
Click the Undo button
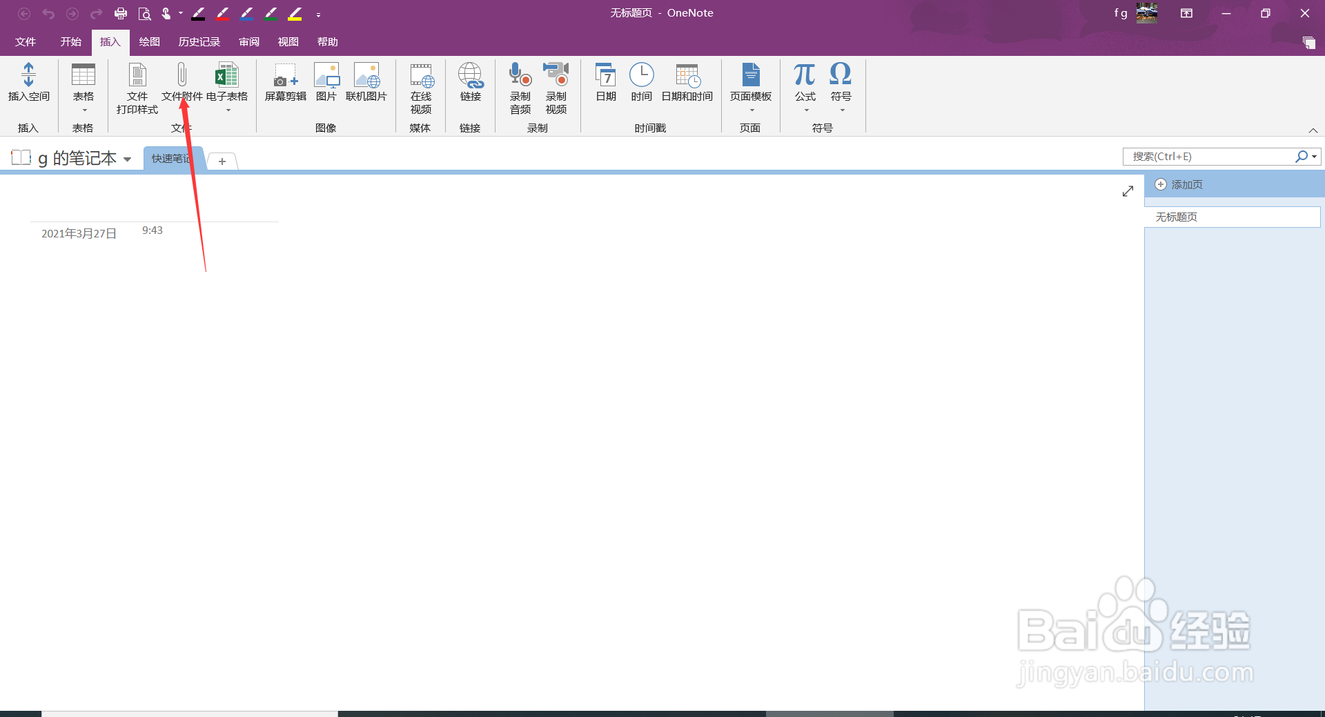click(48, 13)
